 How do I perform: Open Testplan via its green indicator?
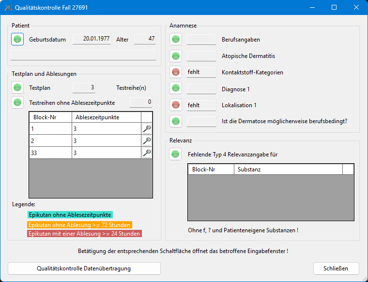[x=17, y=87]
